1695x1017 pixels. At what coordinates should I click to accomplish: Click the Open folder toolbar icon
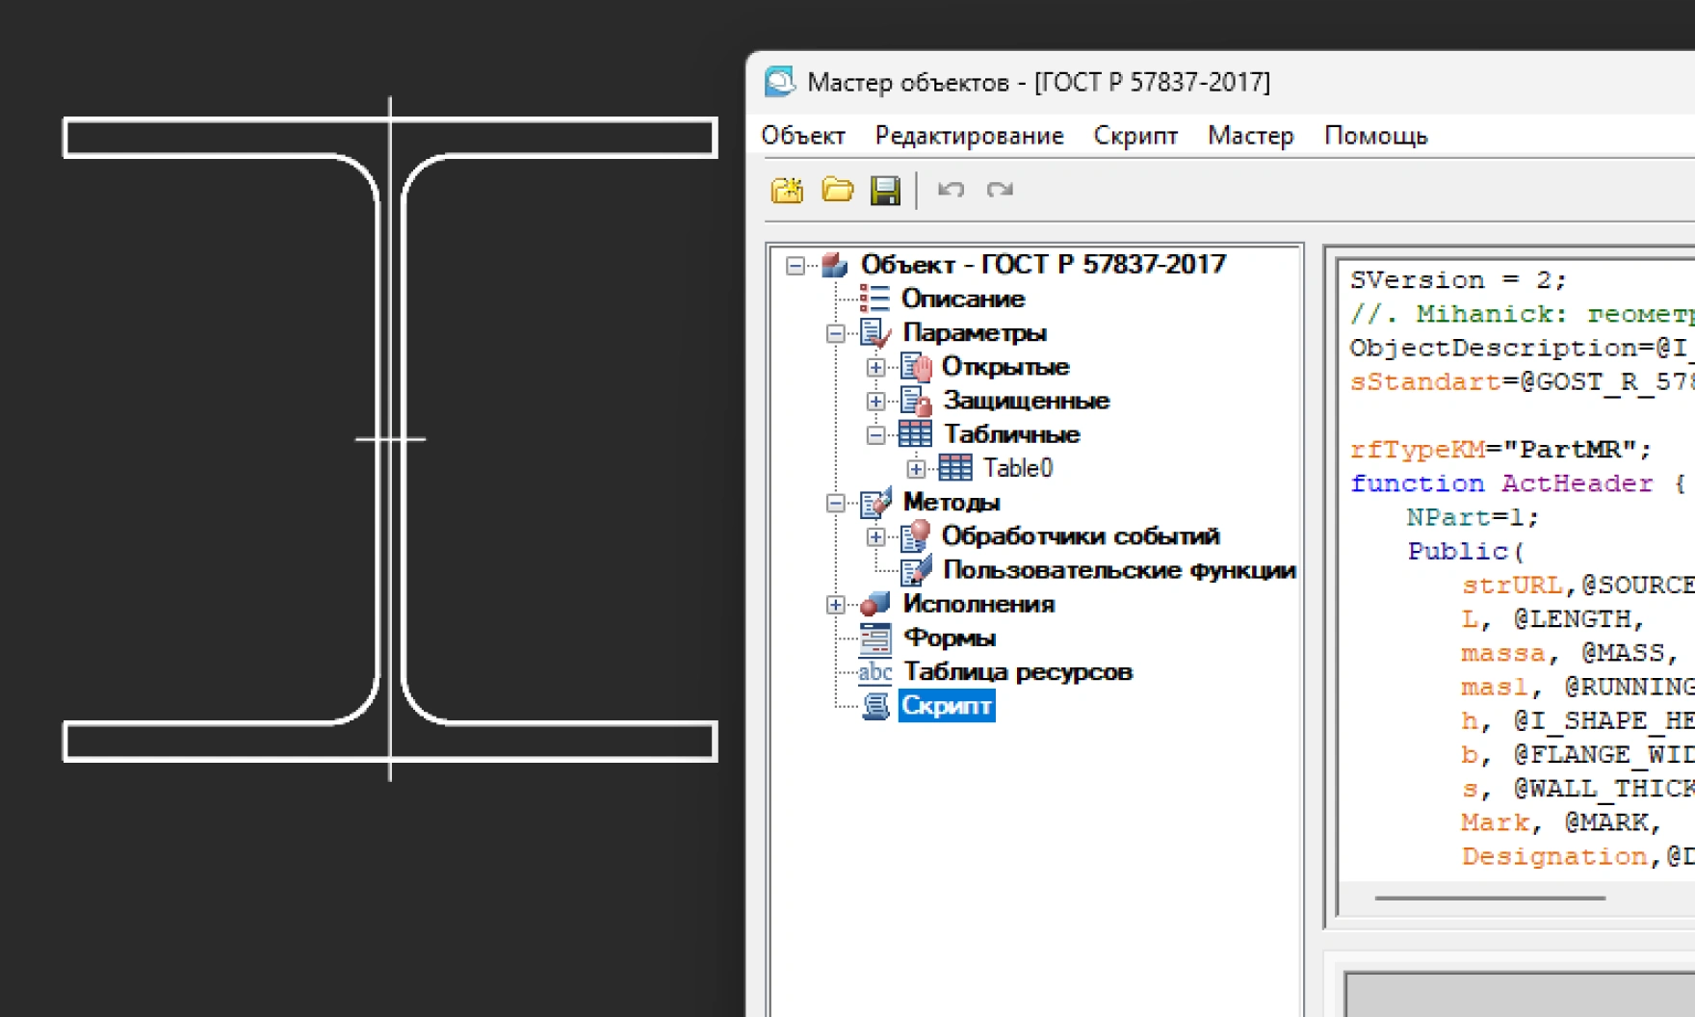[837, 190]
